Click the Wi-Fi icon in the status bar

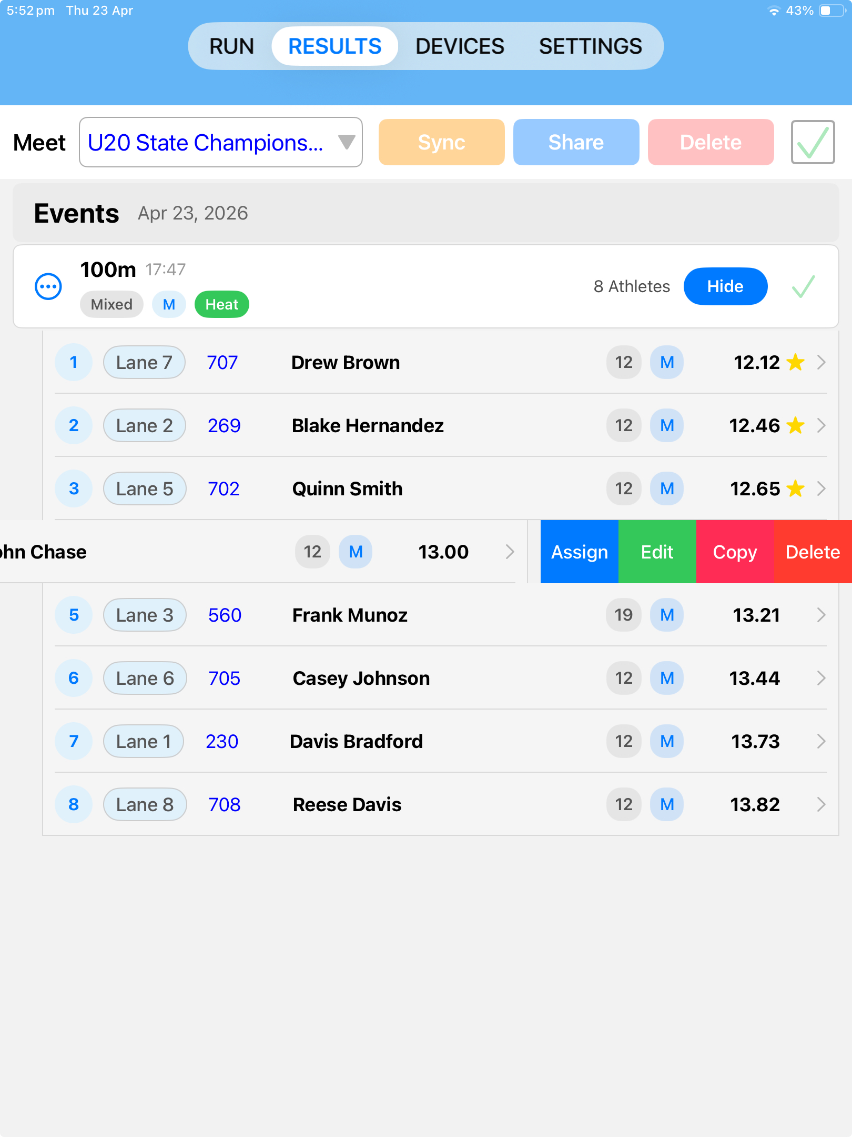click(x=773, y=10)
